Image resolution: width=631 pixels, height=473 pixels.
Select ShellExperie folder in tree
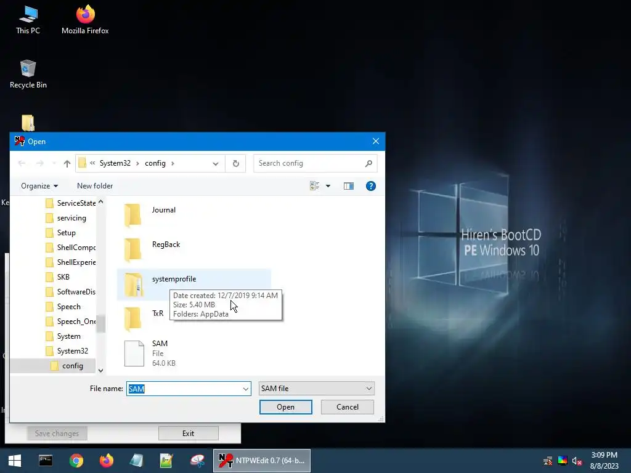point(70,262)
